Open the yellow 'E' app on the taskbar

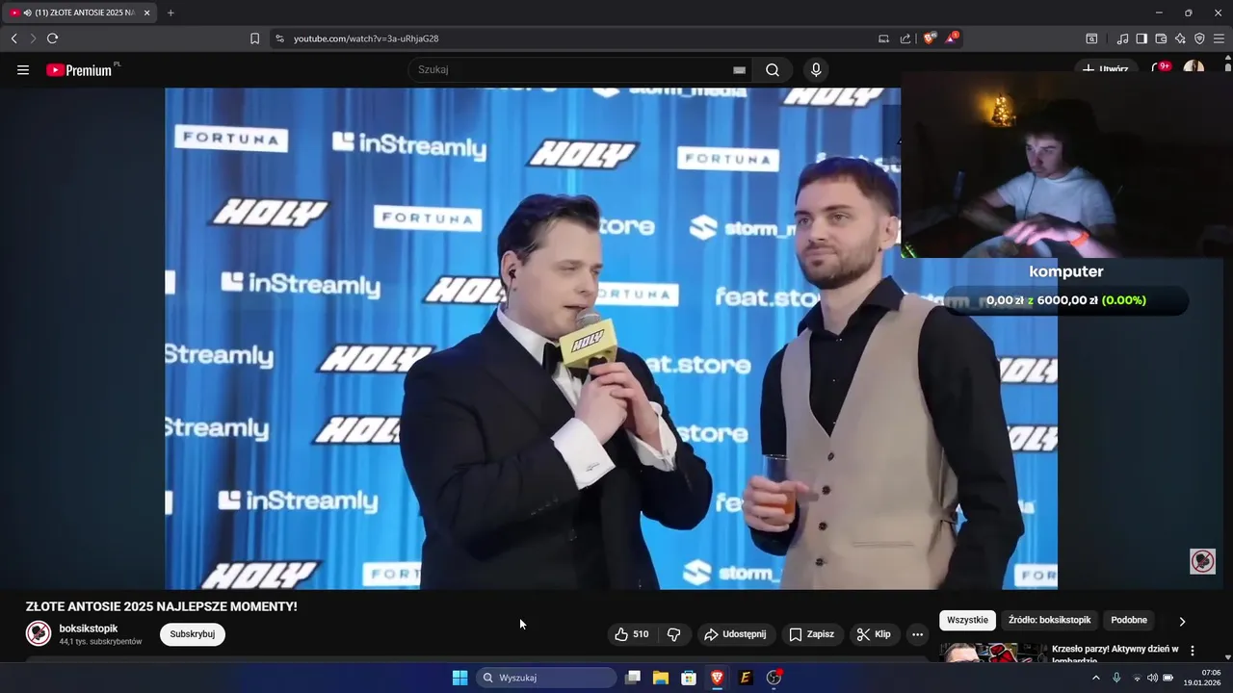745,678
